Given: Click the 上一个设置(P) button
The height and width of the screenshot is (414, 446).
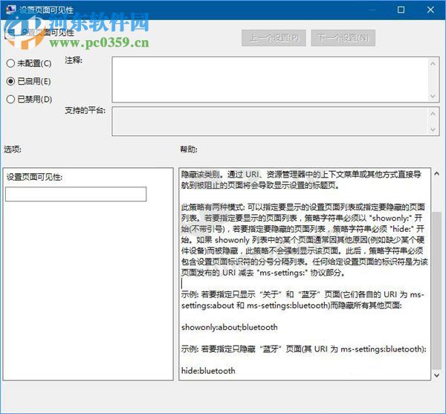Looking at the screenshot, I should 274,38.
